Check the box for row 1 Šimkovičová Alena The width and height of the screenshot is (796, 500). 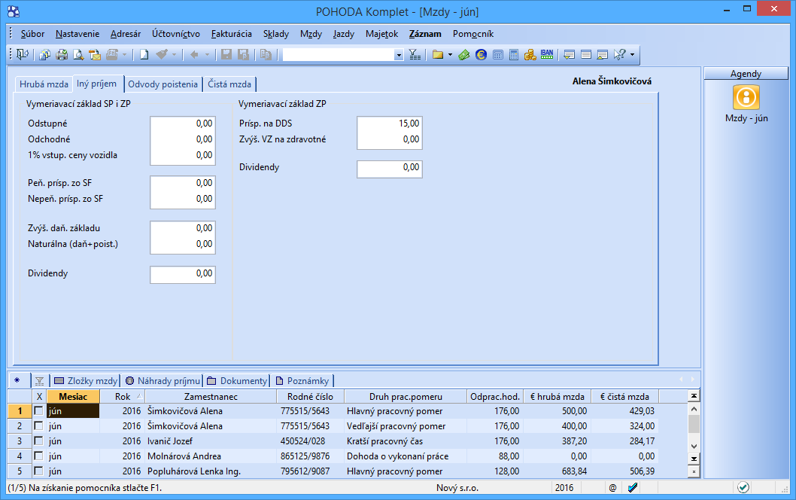pyautogui.click(x=39, y=411)
